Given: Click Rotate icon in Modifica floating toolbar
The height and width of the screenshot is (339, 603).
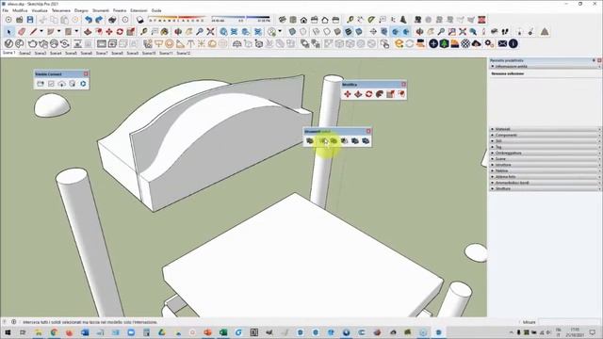Looking at the screenshot, I should [x=368, y=94].
